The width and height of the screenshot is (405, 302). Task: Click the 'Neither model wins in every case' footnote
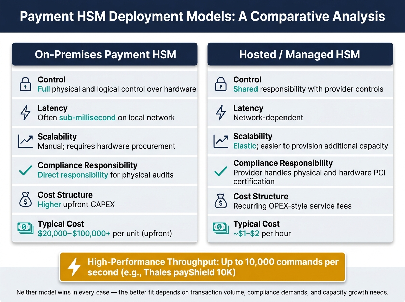coord(202,292)
